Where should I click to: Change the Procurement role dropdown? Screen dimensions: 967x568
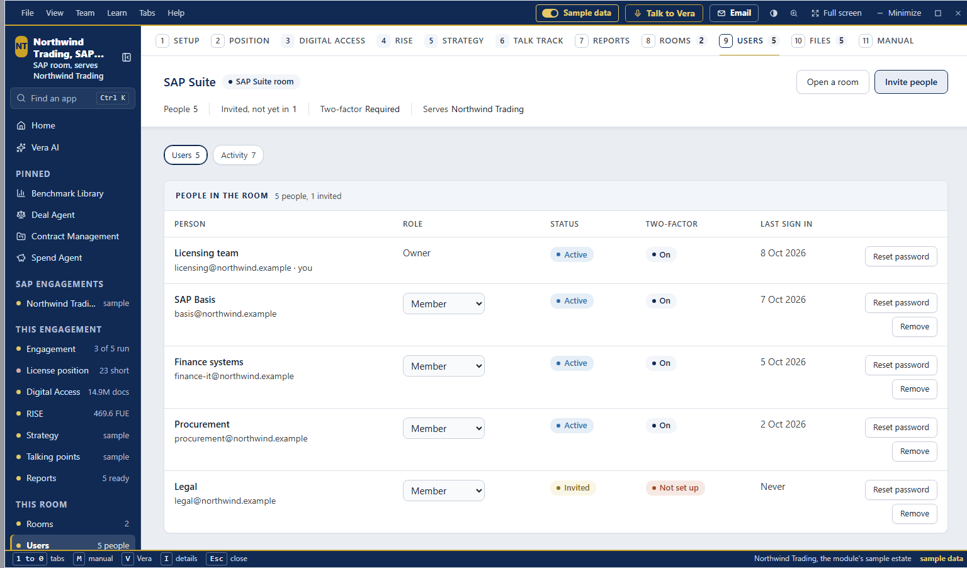[444, 428]
